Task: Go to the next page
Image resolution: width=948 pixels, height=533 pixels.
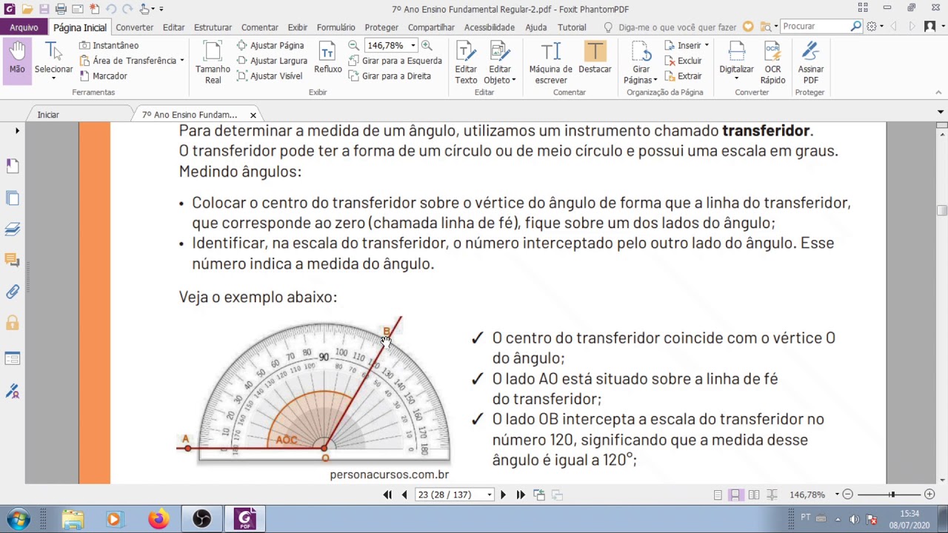Action: (x=503, y=495)
